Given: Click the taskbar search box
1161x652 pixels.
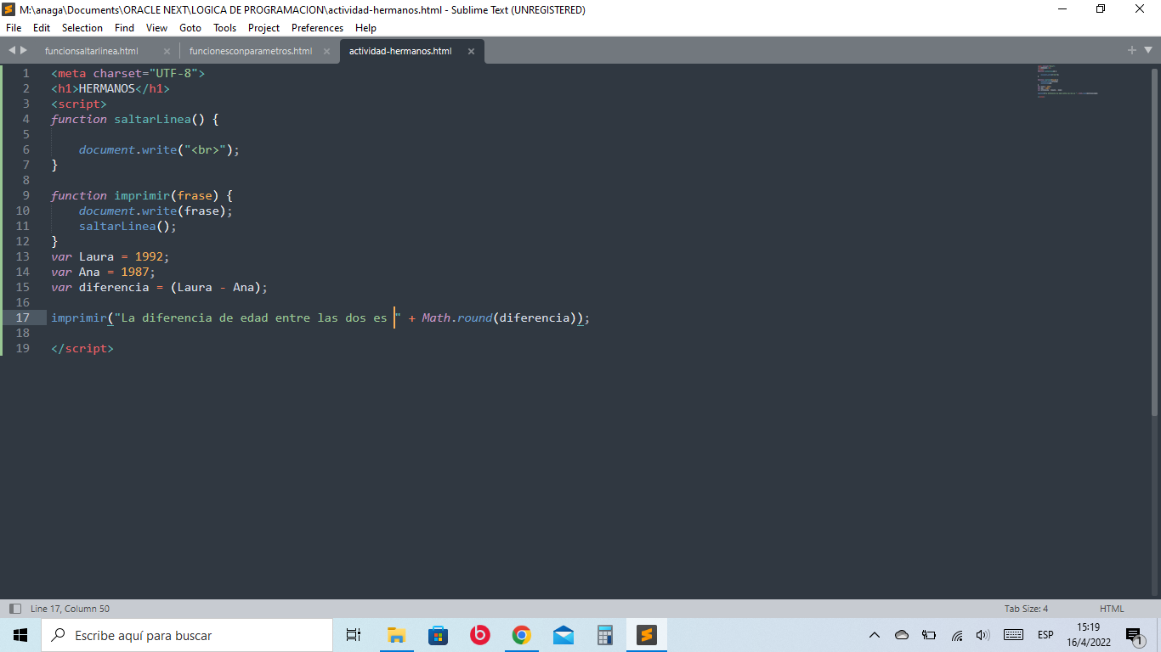Looking at the screenshot, I should (187, 635).
